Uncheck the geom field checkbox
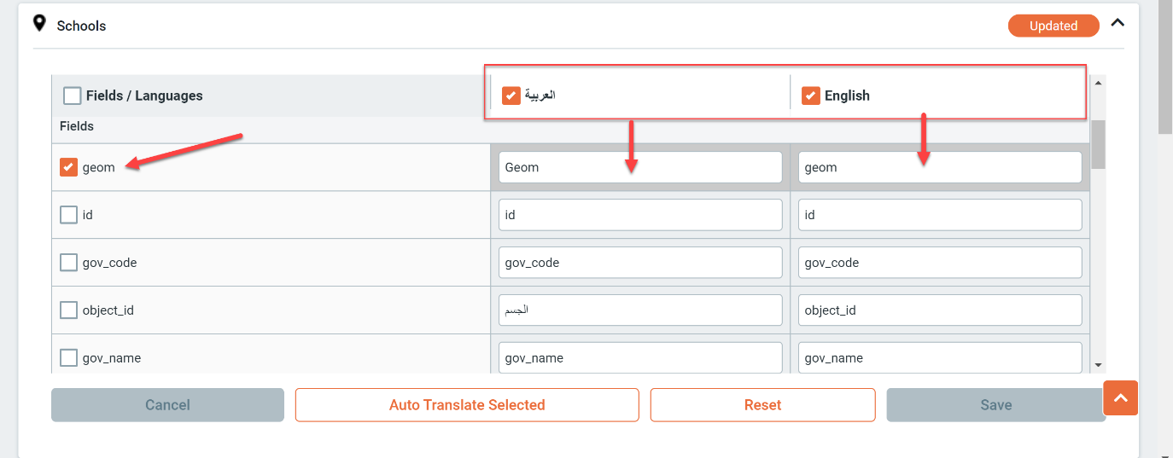1173x458 pixels. [x=69, y=167]
